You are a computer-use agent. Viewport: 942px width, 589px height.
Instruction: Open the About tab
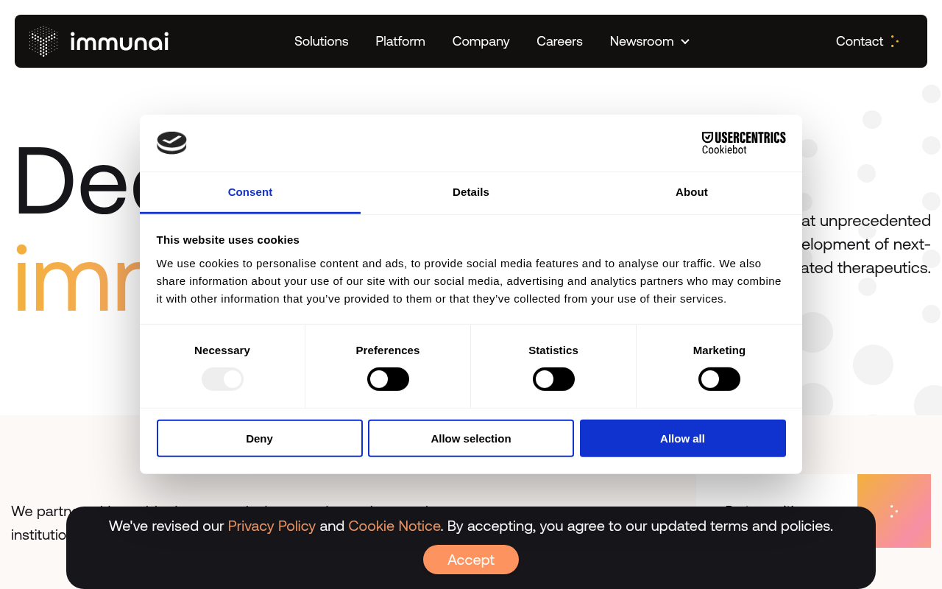click(692, 192)
